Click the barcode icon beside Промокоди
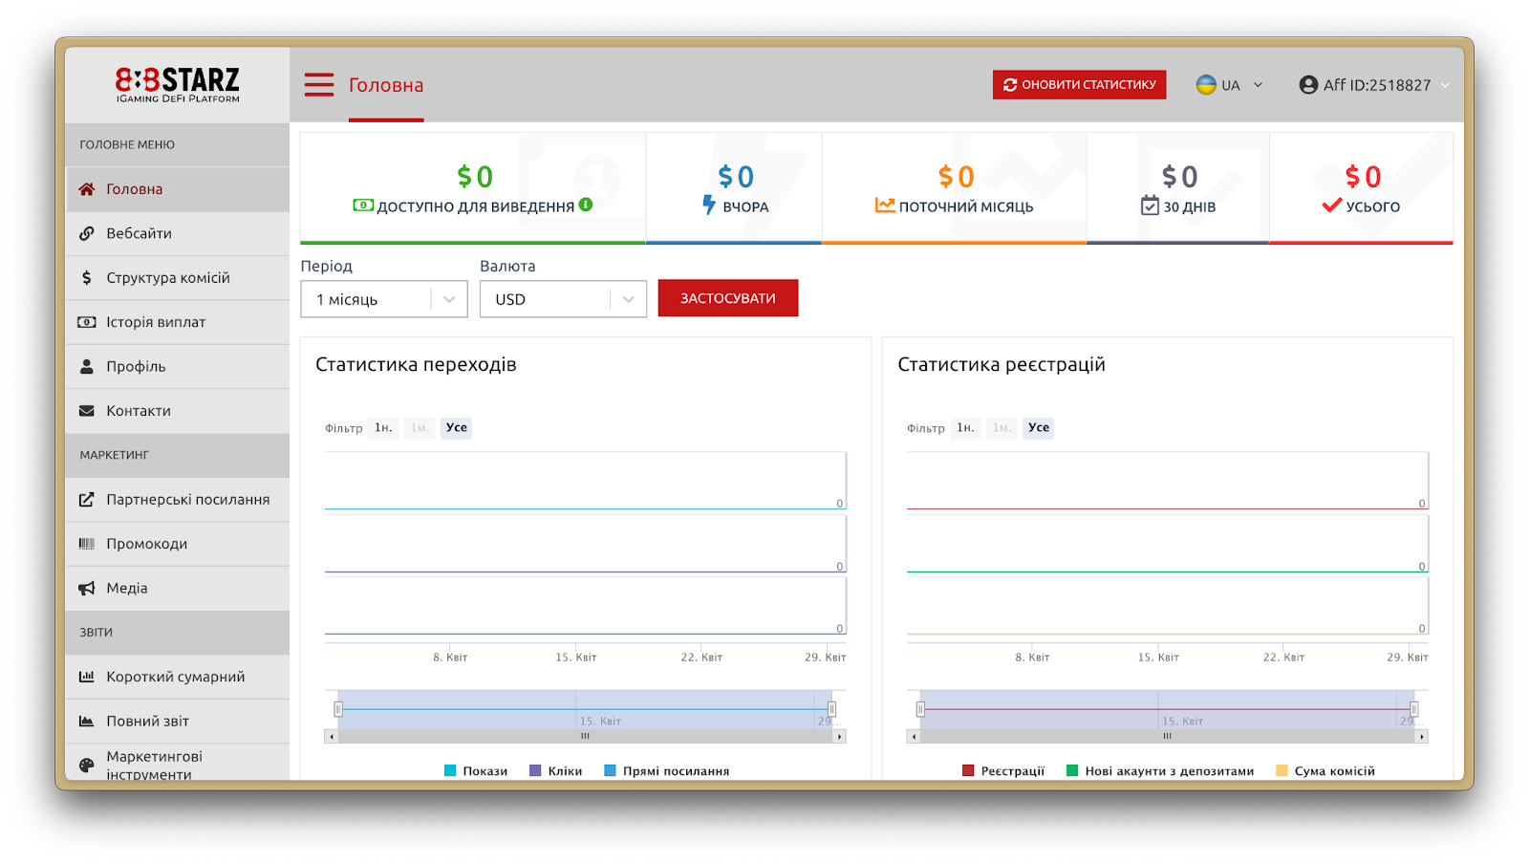 pos(87,544)
